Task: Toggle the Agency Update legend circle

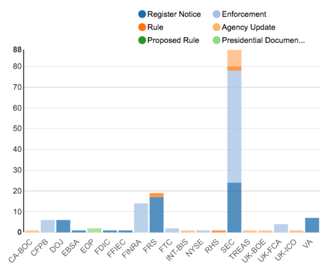Action: 217,27
